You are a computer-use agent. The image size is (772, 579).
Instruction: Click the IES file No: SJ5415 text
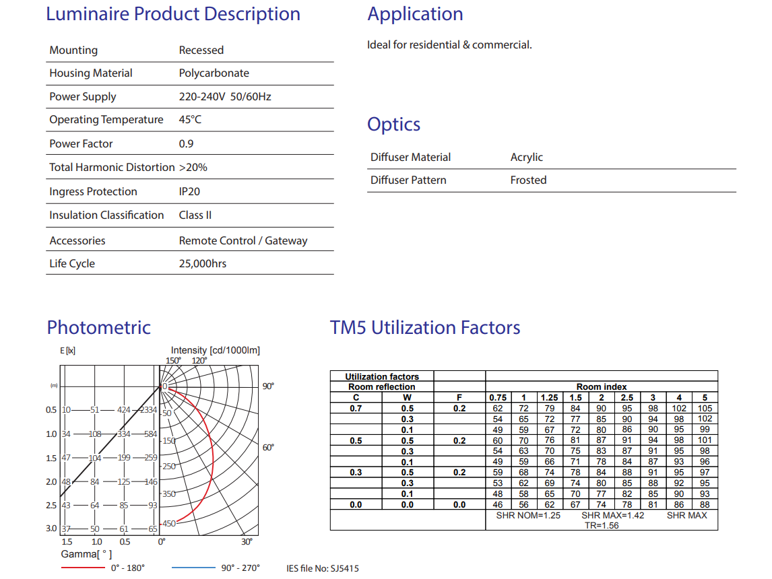pyautogui.click(x=323, y=568)
